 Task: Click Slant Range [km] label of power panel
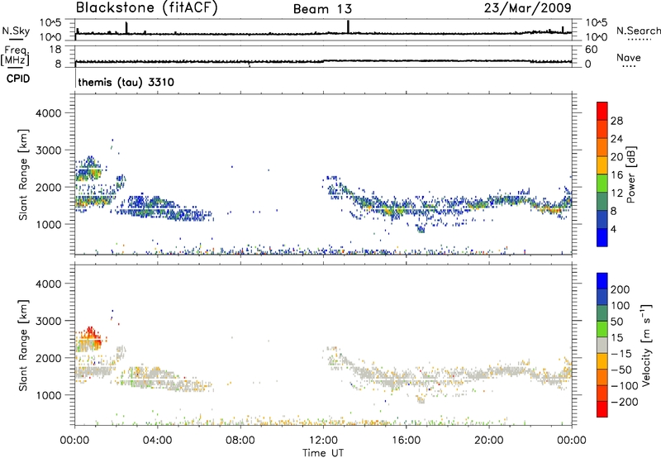(x=24, y=174)
